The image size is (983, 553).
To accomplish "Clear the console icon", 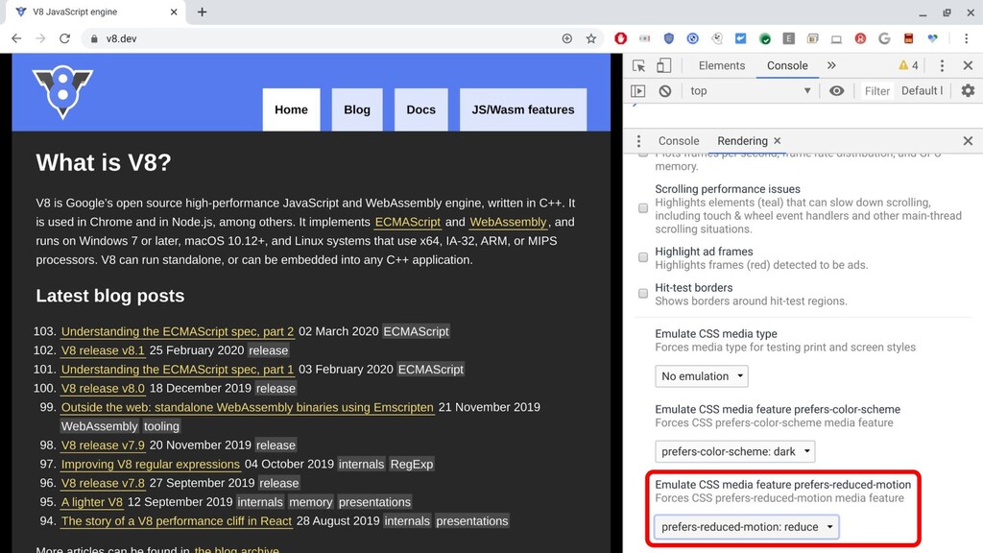I will click(665, 91).
